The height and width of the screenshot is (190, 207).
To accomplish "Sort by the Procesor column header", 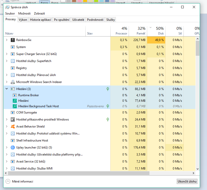I will pos(120,31).
